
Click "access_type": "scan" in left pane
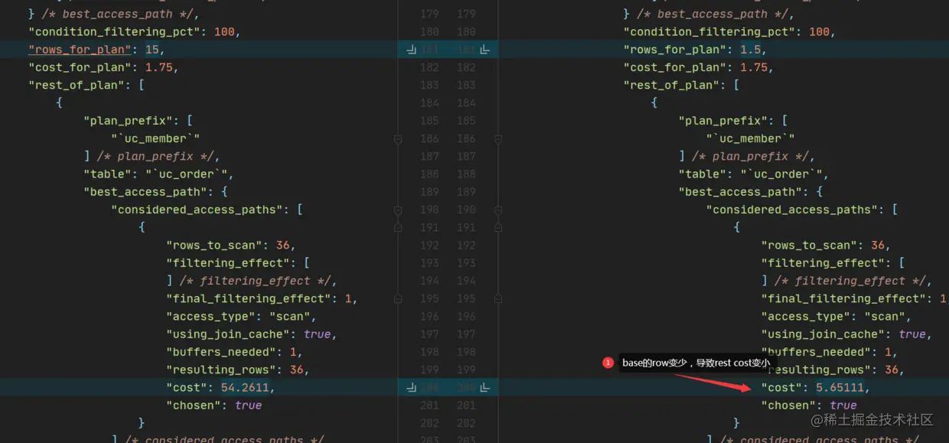[241, 317]
